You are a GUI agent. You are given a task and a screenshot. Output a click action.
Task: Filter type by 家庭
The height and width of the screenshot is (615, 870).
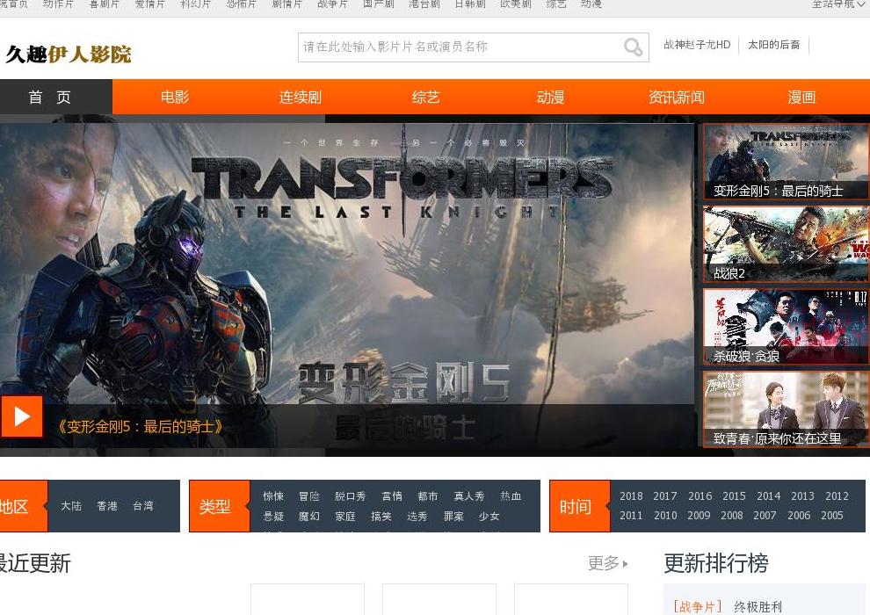(345, 517)
